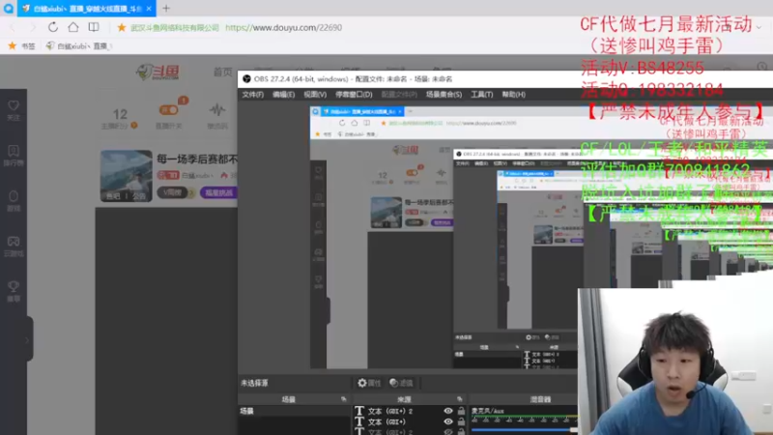Go to 首页 on Douyu
The width and height of the screenshot is (773, 435).
[222, 72]
